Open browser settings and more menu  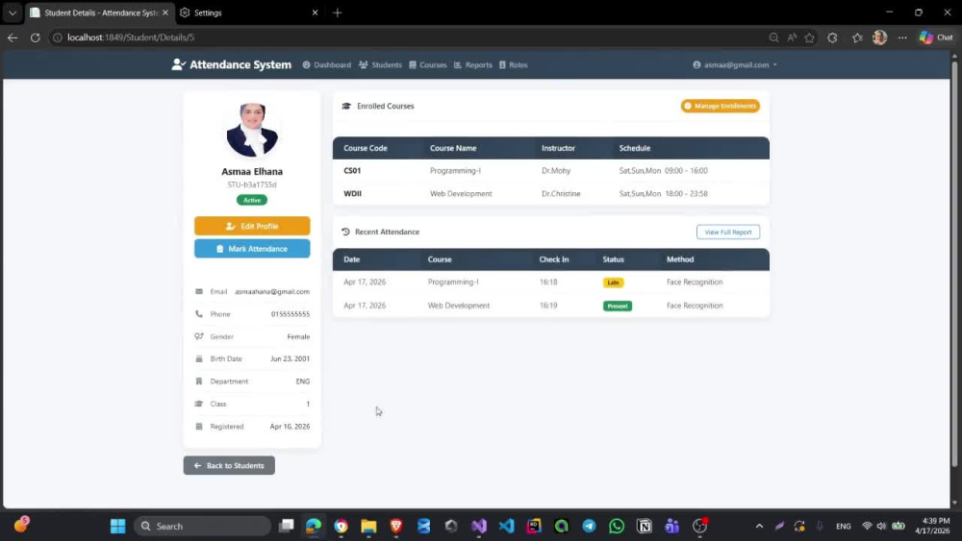[902, 37]
